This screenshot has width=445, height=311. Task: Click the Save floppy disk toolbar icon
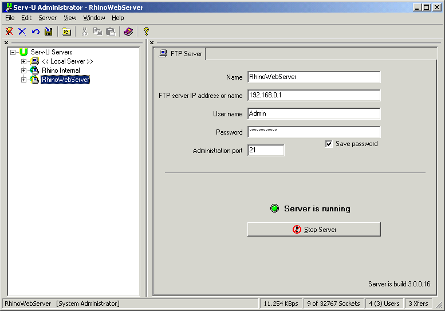(x=49, y=32)
